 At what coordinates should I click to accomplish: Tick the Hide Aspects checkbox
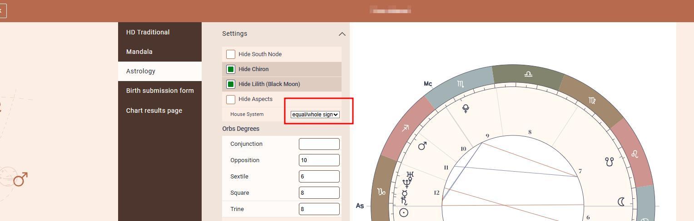[231, 99]
